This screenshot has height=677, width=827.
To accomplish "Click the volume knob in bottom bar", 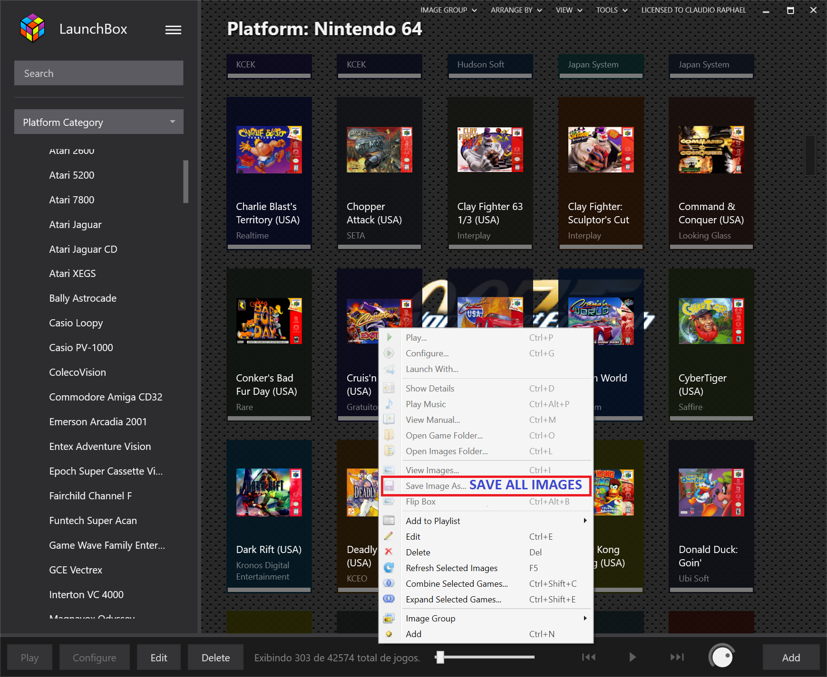I will (x=722, y=657).
